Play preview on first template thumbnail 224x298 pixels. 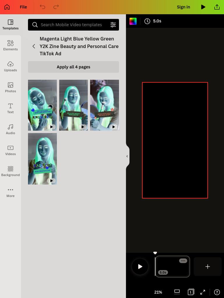[x=51, y=127]
